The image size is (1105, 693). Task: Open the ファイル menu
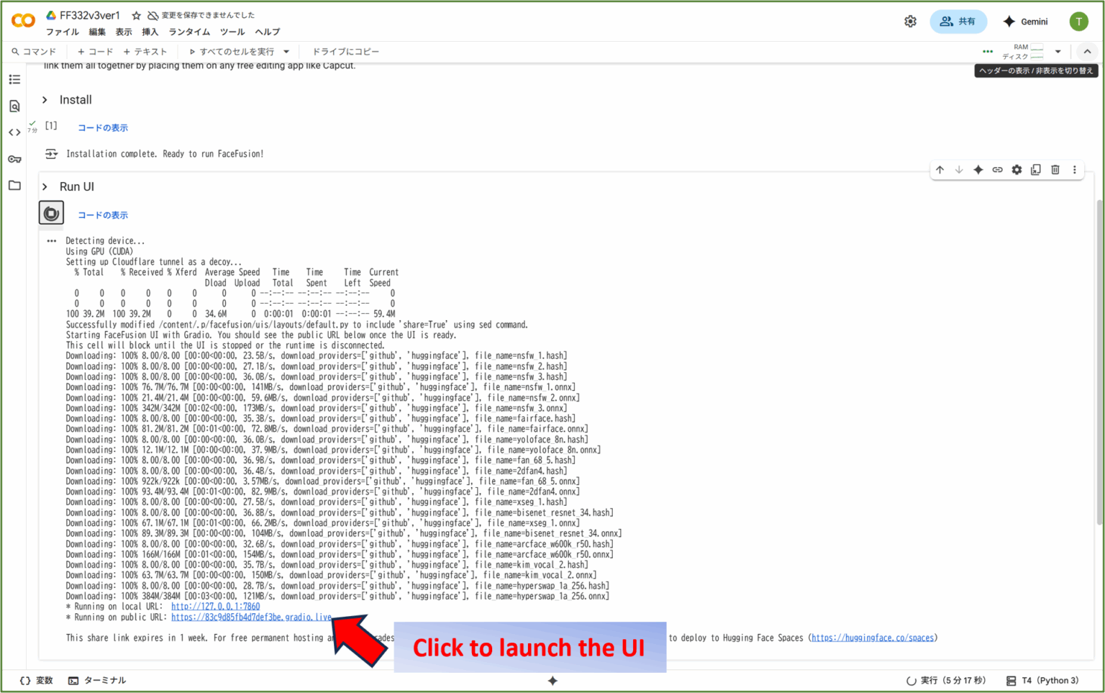(63, 32)
